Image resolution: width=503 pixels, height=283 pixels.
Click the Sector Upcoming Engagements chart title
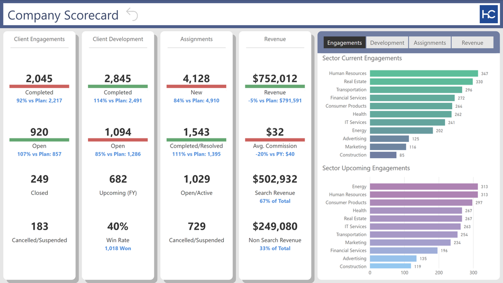tap(366, 168)
